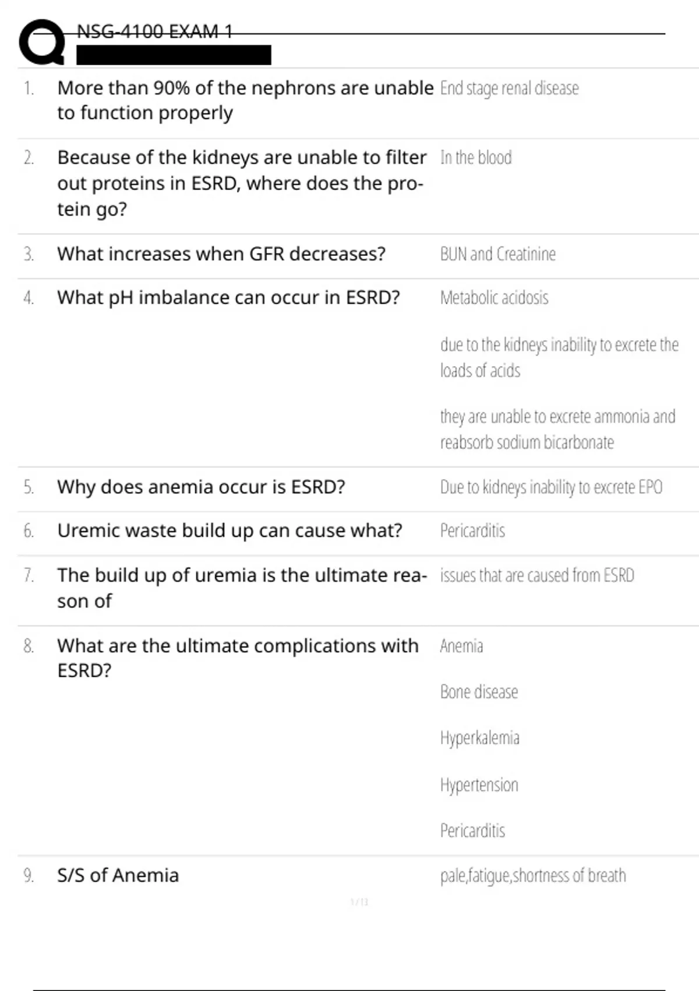Click the Quizlet Q logo icon

[42, 41]
